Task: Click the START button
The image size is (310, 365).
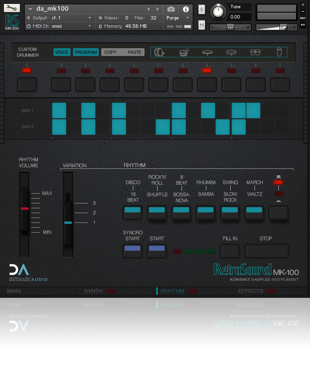Action: click(x=157, y=251)
